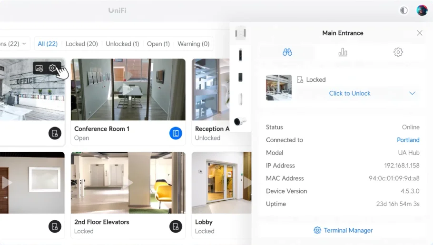Open the gear settings tab in Main Entrance panel

pos(398,52)
